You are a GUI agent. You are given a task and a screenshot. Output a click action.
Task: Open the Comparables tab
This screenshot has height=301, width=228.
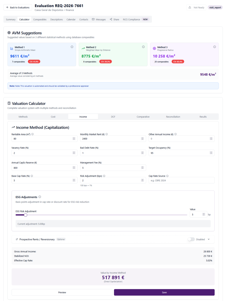coord(40,19)
